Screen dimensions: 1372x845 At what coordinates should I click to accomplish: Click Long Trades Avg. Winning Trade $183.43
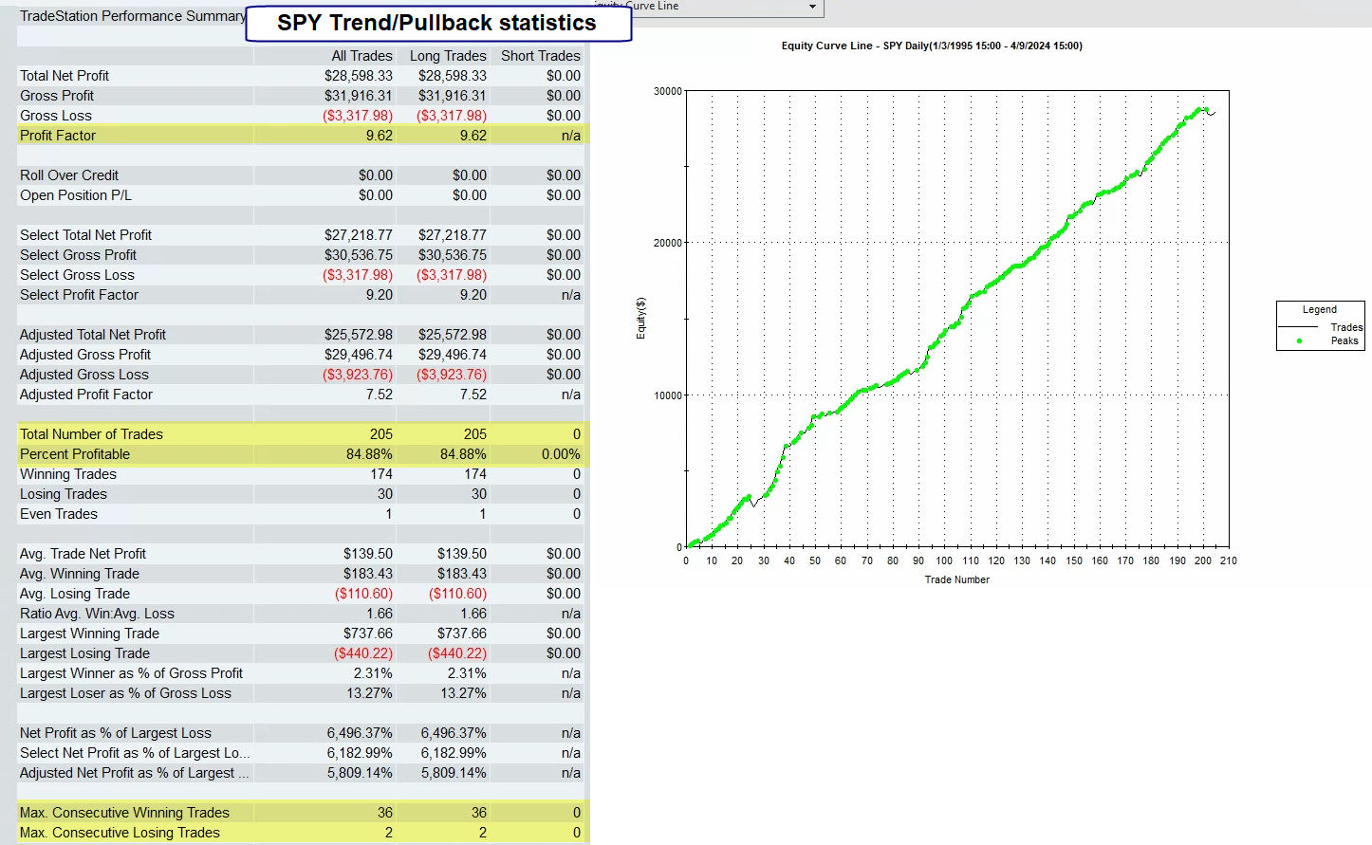pos(462,574)
